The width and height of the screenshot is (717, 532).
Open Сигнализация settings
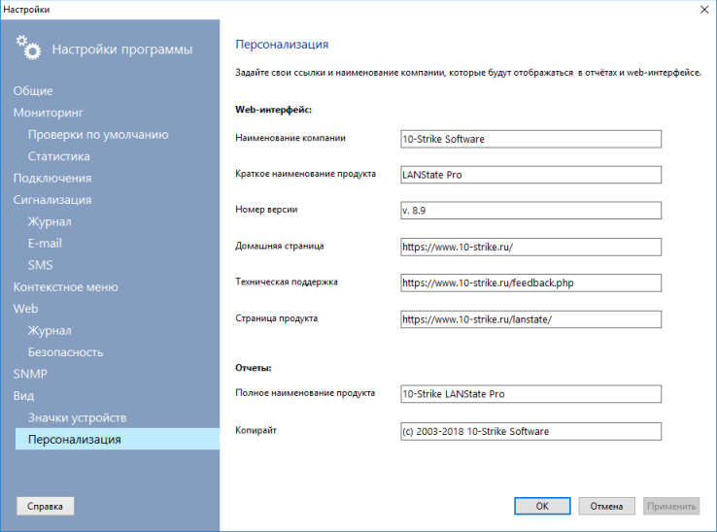[52, 200]
